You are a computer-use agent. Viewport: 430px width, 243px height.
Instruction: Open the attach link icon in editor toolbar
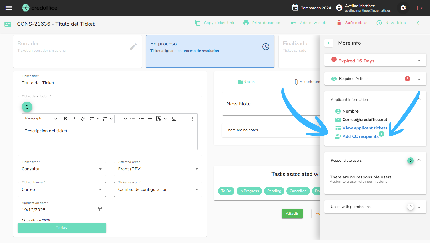pyautogui.click(x=83, y=119)
